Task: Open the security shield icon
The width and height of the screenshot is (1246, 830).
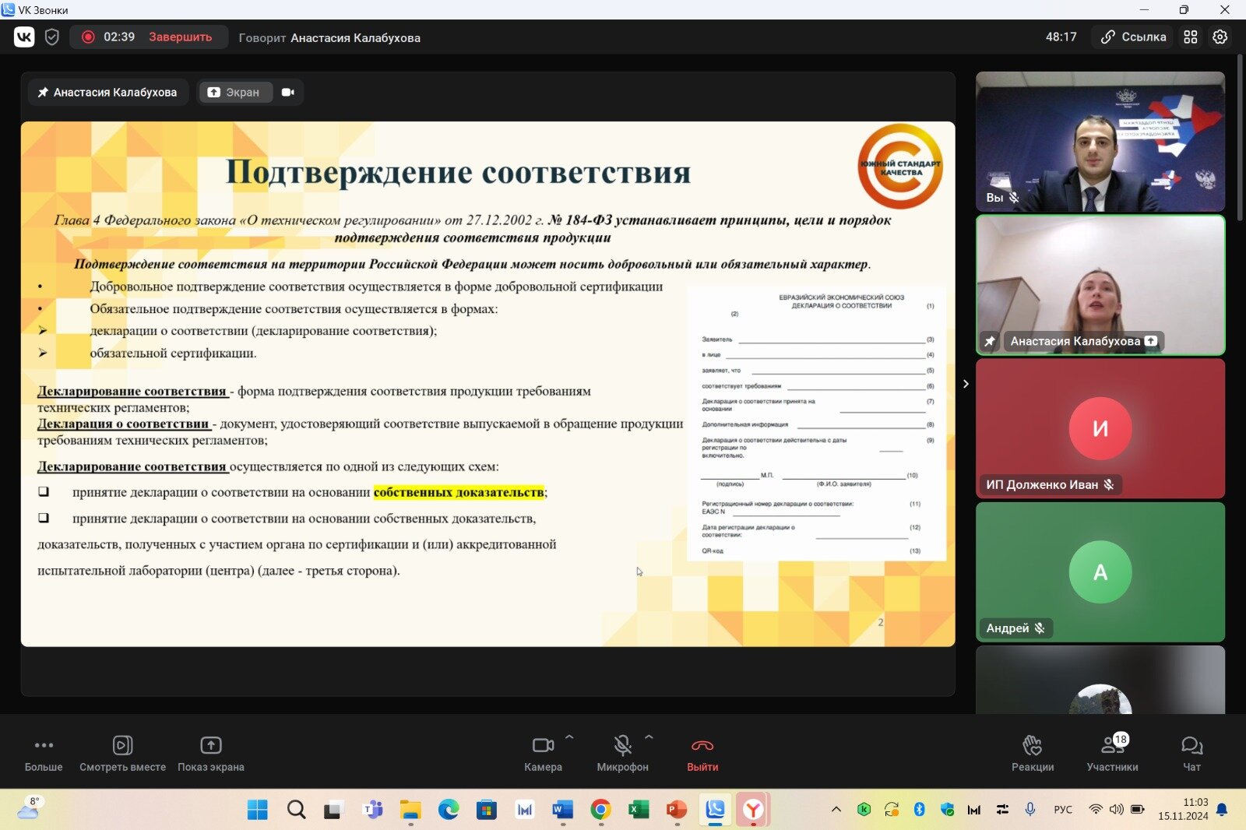Action: click(x=52, y=37)
